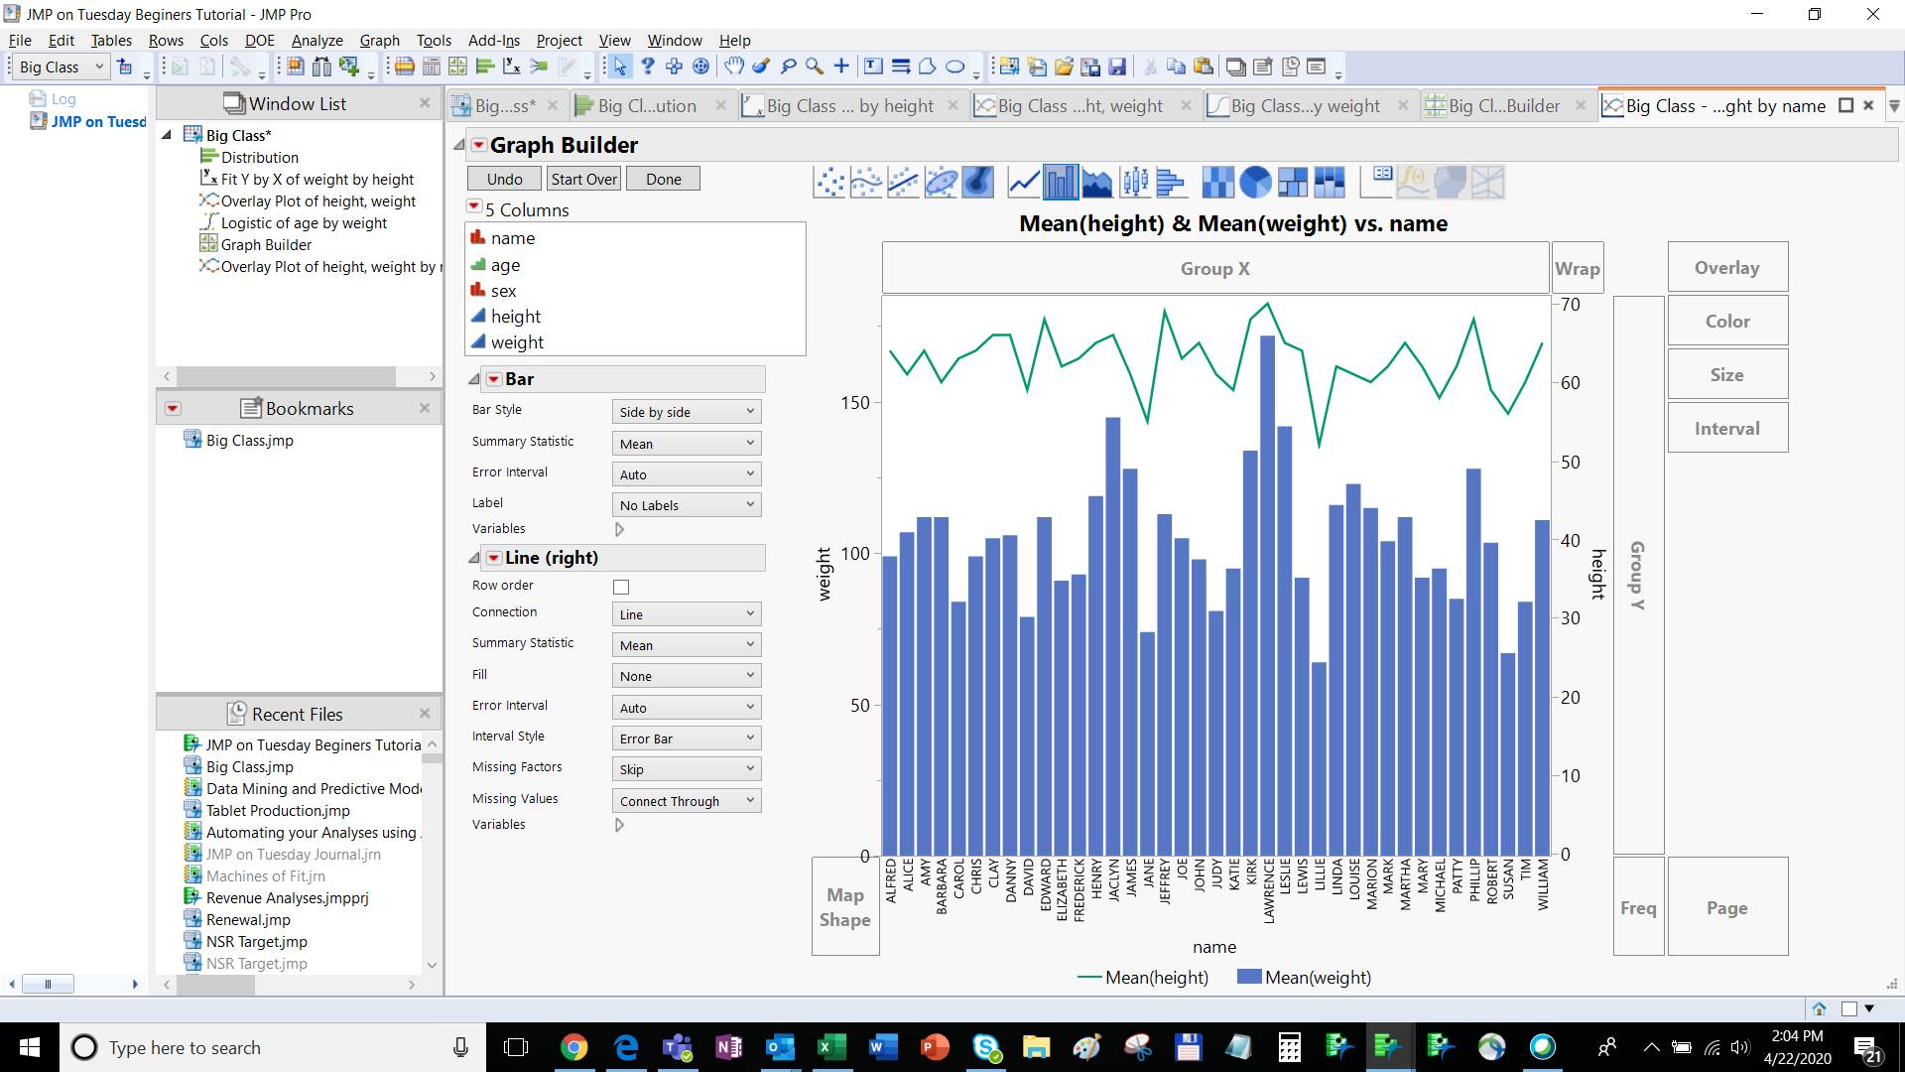Select the Line element in Graph Builder

coord(1023,182)
